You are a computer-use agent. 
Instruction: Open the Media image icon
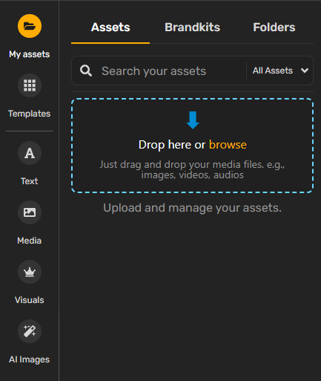tap(30, 212)
